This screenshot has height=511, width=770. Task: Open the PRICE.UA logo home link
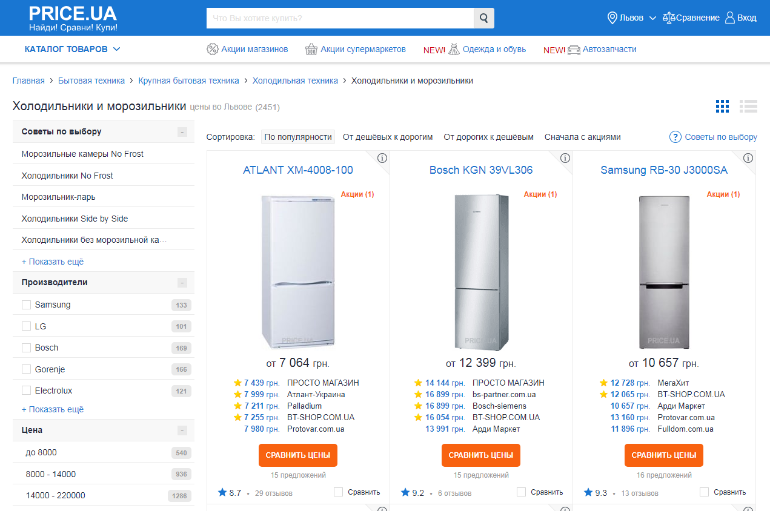pyautogui.click(x=73, y=18)
